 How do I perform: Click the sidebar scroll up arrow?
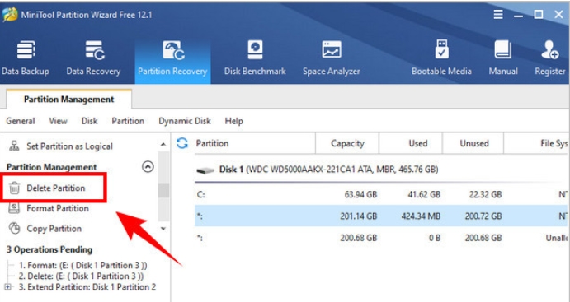(163, 144)
